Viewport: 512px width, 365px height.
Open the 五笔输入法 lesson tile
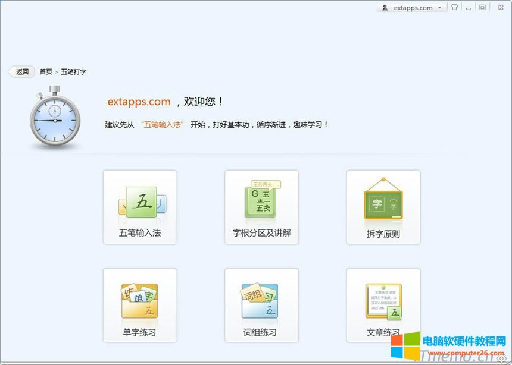pos(140,207)
